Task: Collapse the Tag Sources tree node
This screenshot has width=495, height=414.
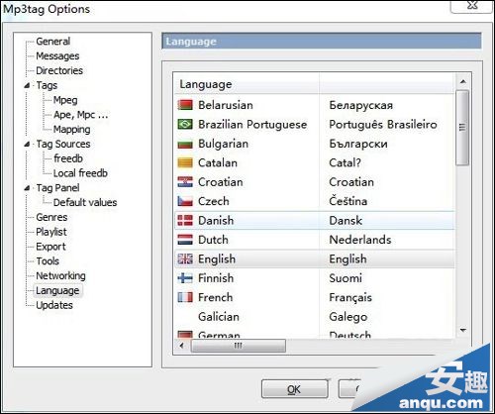Action: coord(27,145)
